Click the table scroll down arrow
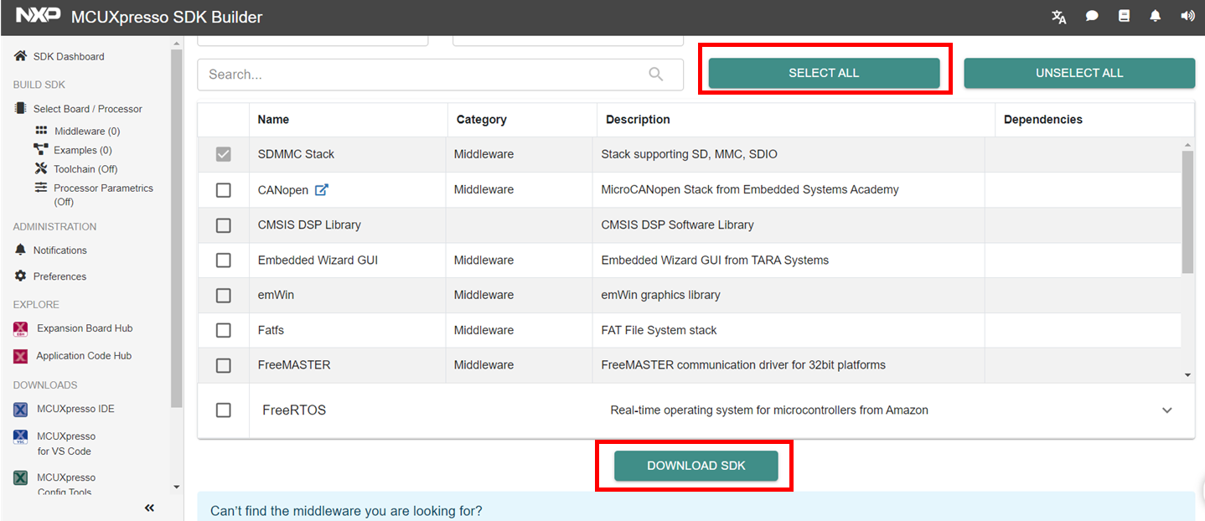Viewport: 1205px width, 521px height. [x=1187, y=375]
